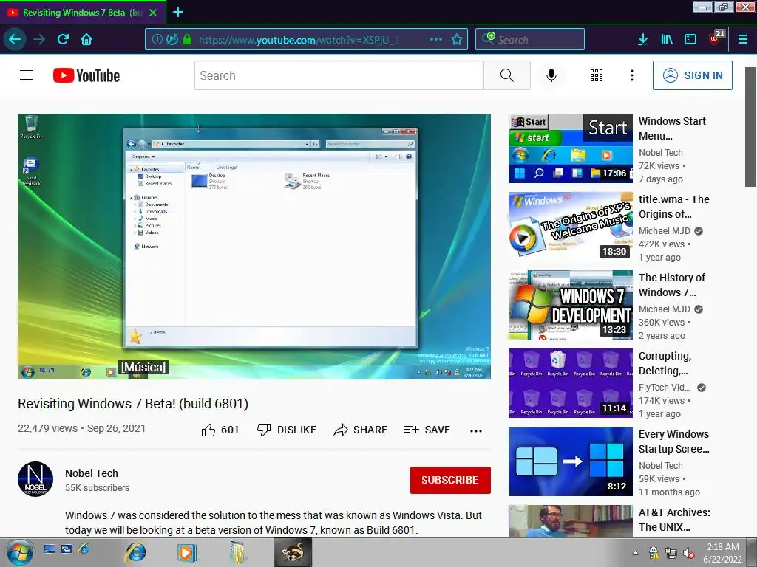Open the YouTube guide hamburger menu

[x=27, y=75]
